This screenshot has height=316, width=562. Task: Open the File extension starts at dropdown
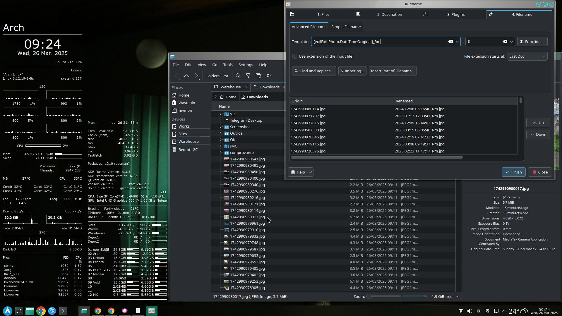point(527,56)
